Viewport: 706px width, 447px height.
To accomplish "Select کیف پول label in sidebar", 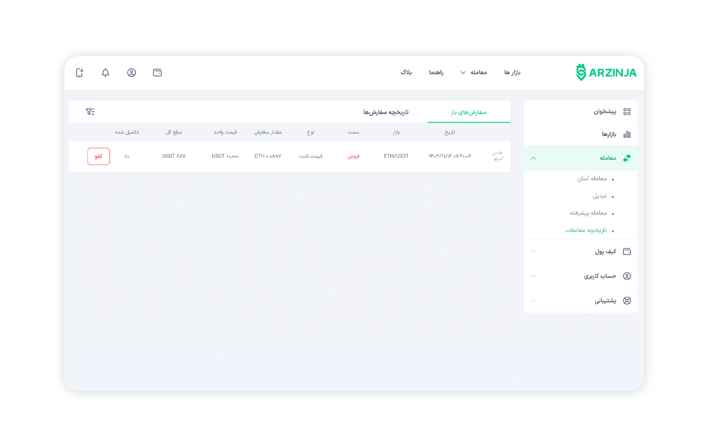I will (605, 251).
